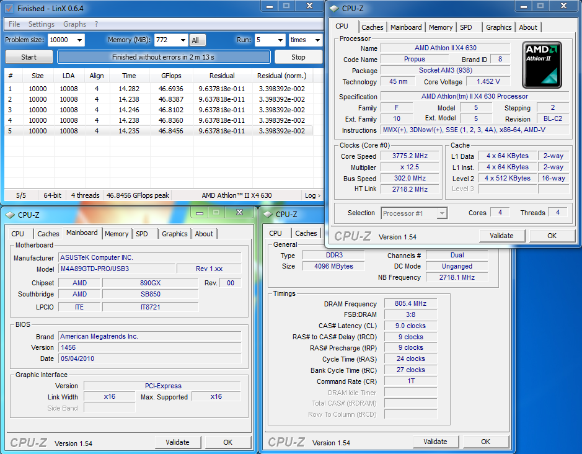Open the Processor #1 selection dropdown
This screenshot has height=454, width=582.
tap(441, 213)
